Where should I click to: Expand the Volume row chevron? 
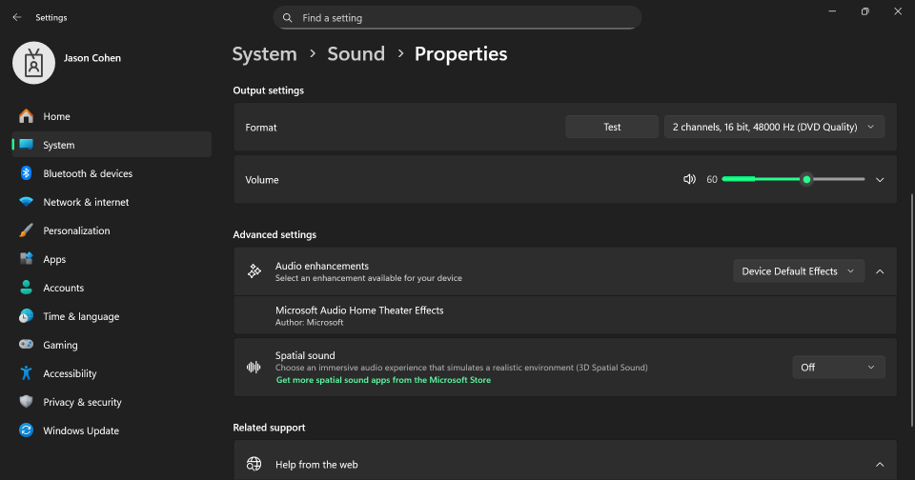point(880,179)
